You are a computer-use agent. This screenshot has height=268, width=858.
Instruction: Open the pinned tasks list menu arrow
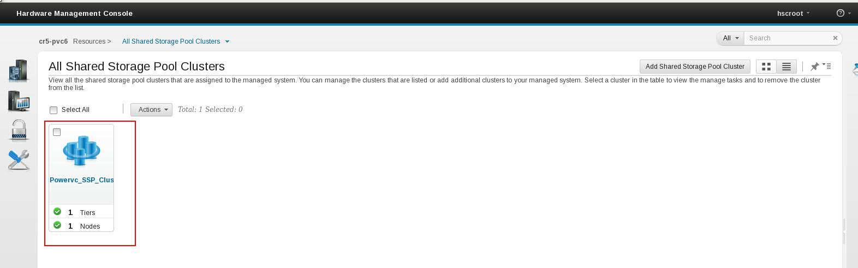[x=827, y=66]
